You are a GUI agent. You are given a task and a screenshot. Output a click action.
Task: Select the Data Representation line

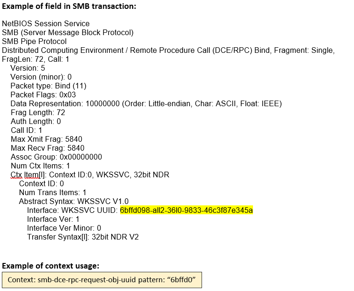click(146, 103)
